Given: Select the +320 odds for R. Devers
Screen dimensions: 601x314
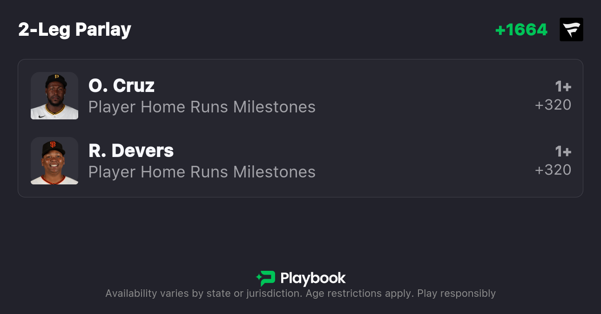Looking at the screenshot, I should (x=553, y=170).
